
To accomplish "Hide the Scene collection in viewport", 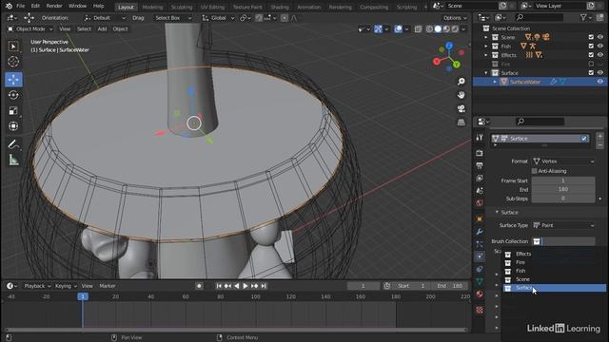I will (600, 37).
